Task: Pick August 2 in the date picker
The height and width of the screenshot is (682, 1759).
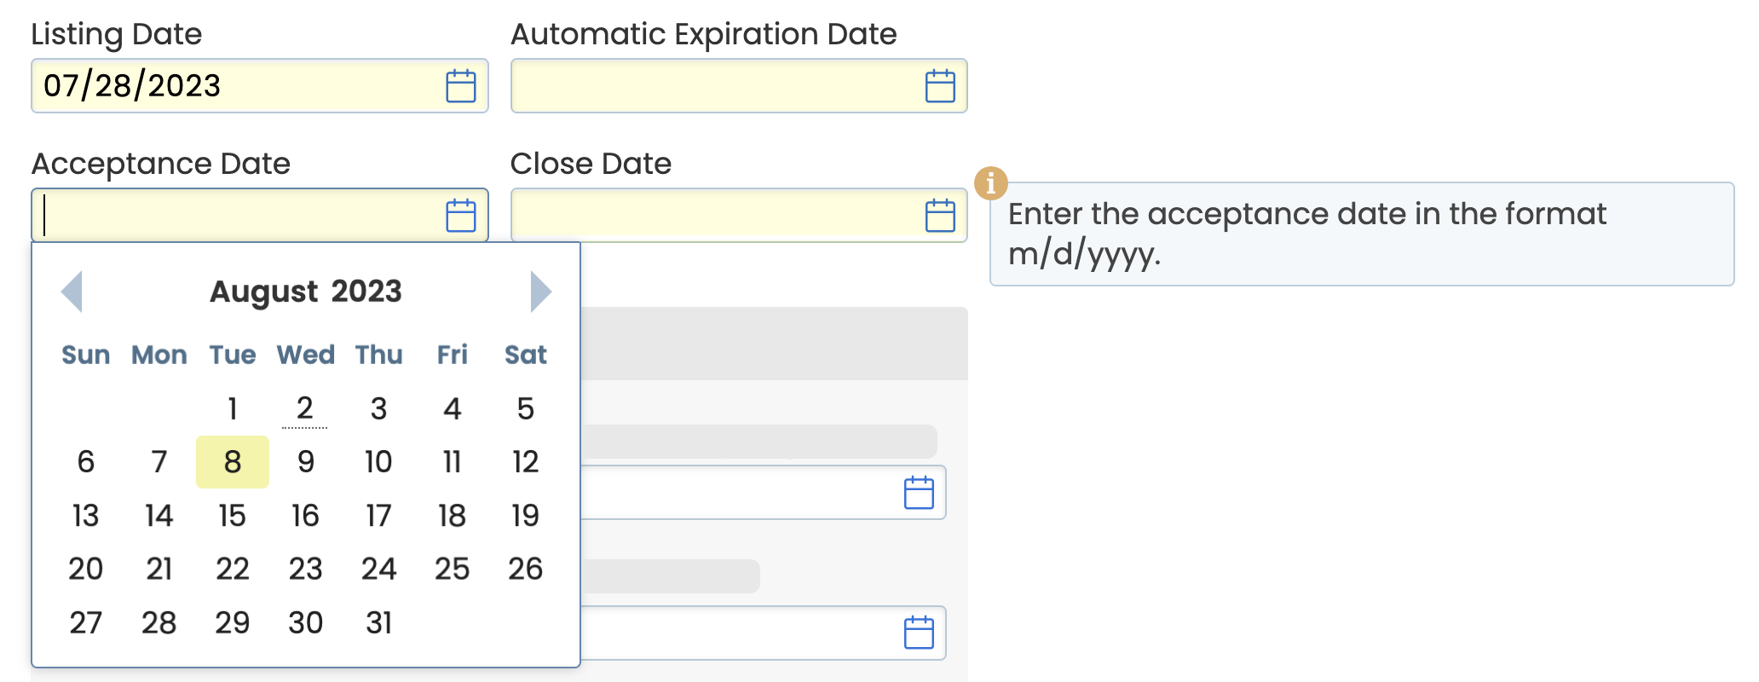Action: click(x=305, y=408)
